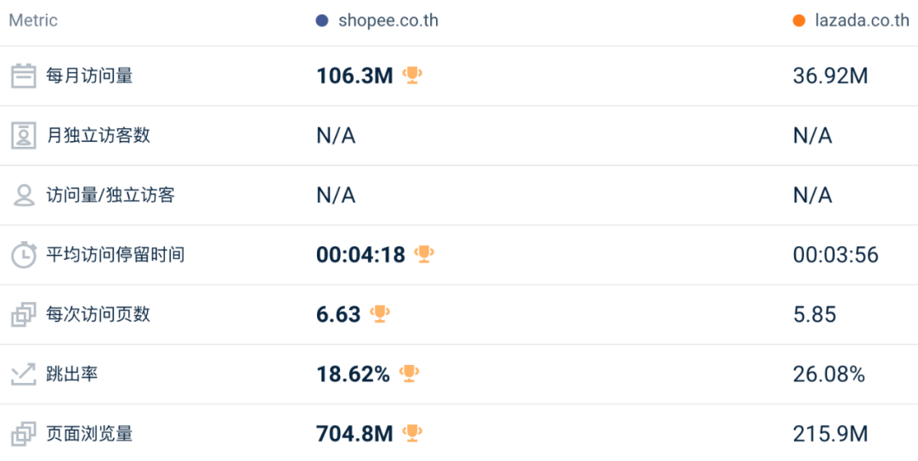This screenshot has height=461, width=918.
Task: Click the blue dot beside shopee.co.th
Action: coord(322,20)
